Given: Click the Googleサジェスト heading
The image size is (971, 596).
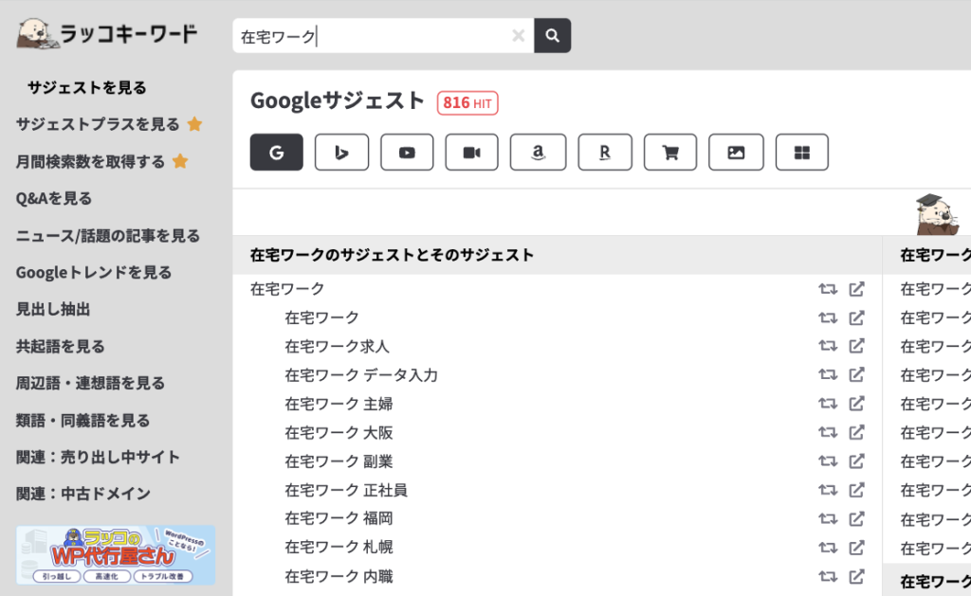Looking at the screenshot, I should (x=338, y=100).
